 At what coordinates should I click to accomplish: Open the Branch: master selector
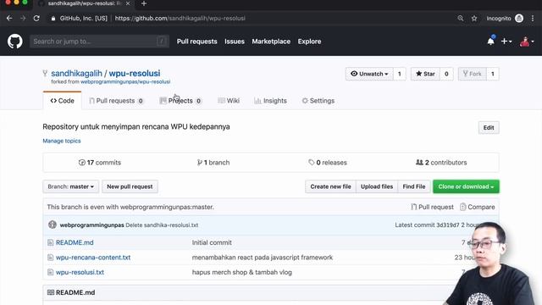click(71, 186)
